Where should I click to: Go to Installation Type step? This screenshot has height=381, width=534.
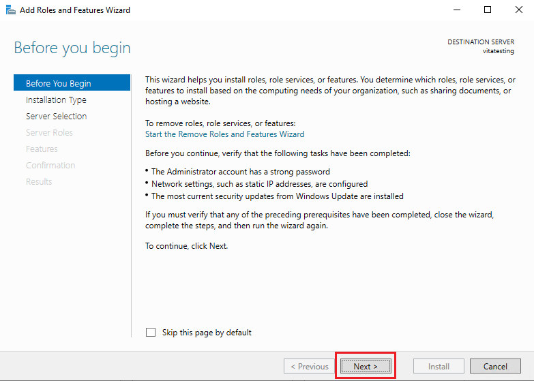(56, 100)
